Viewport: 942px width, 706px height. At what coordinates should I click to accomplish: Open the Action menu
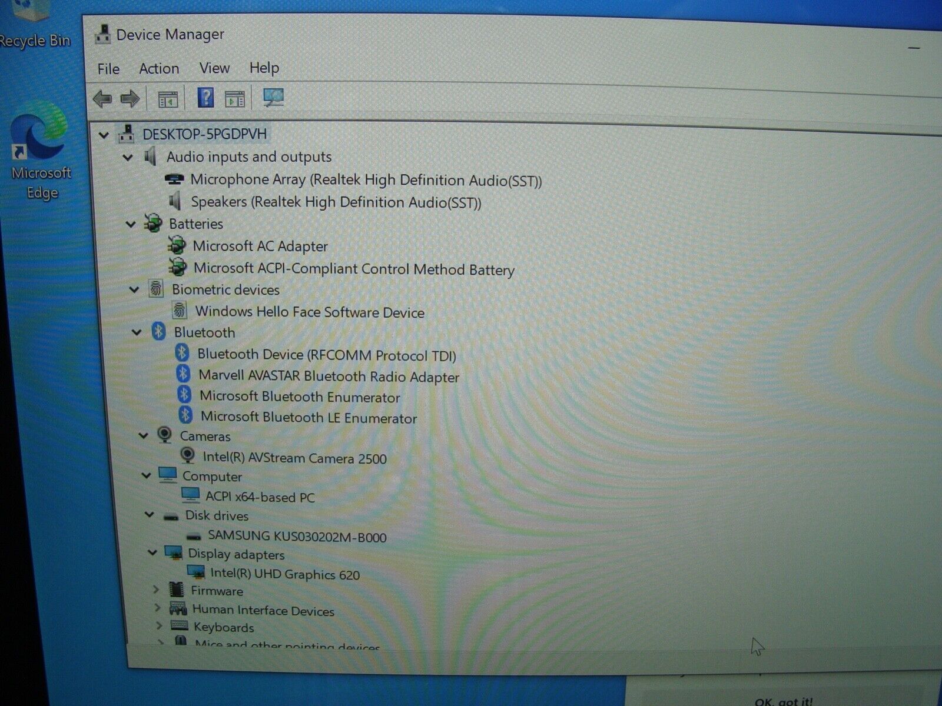(x=159, y=68)
